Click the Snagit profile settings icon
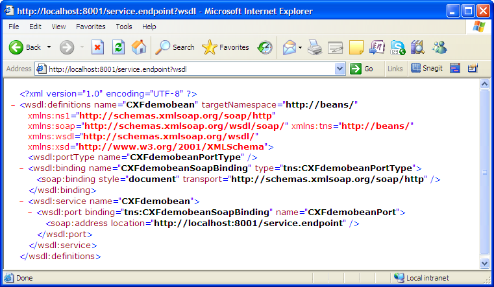The image size is (494, 287). pyautogui.click(x=473, y=68)
